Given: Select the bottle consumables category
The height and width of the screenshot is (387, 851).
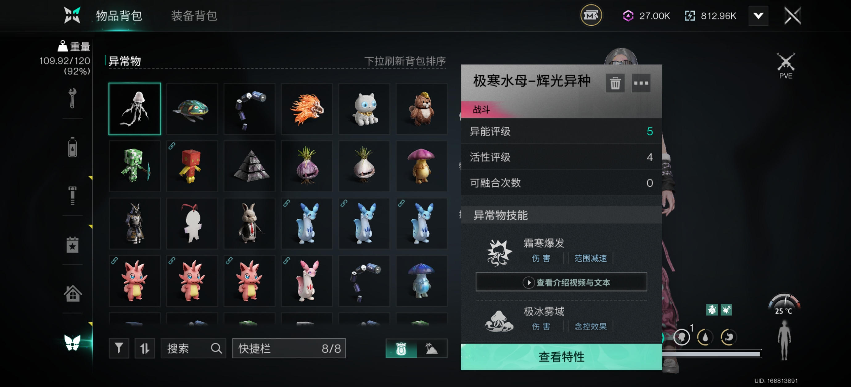Looking at the screenshot, I should [x=72, y=147].
